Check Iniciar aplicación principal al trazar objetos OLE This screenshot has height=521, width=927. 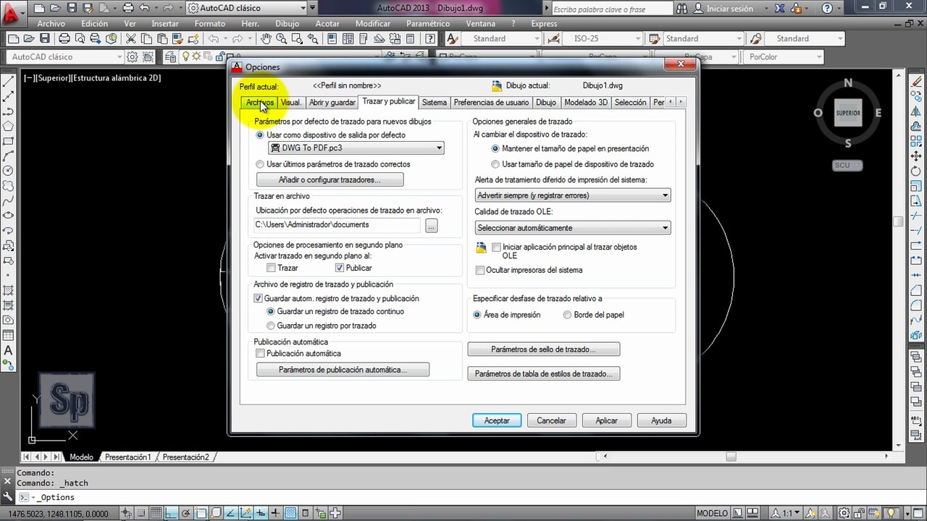pyautogui.click(x=496, y=247)
